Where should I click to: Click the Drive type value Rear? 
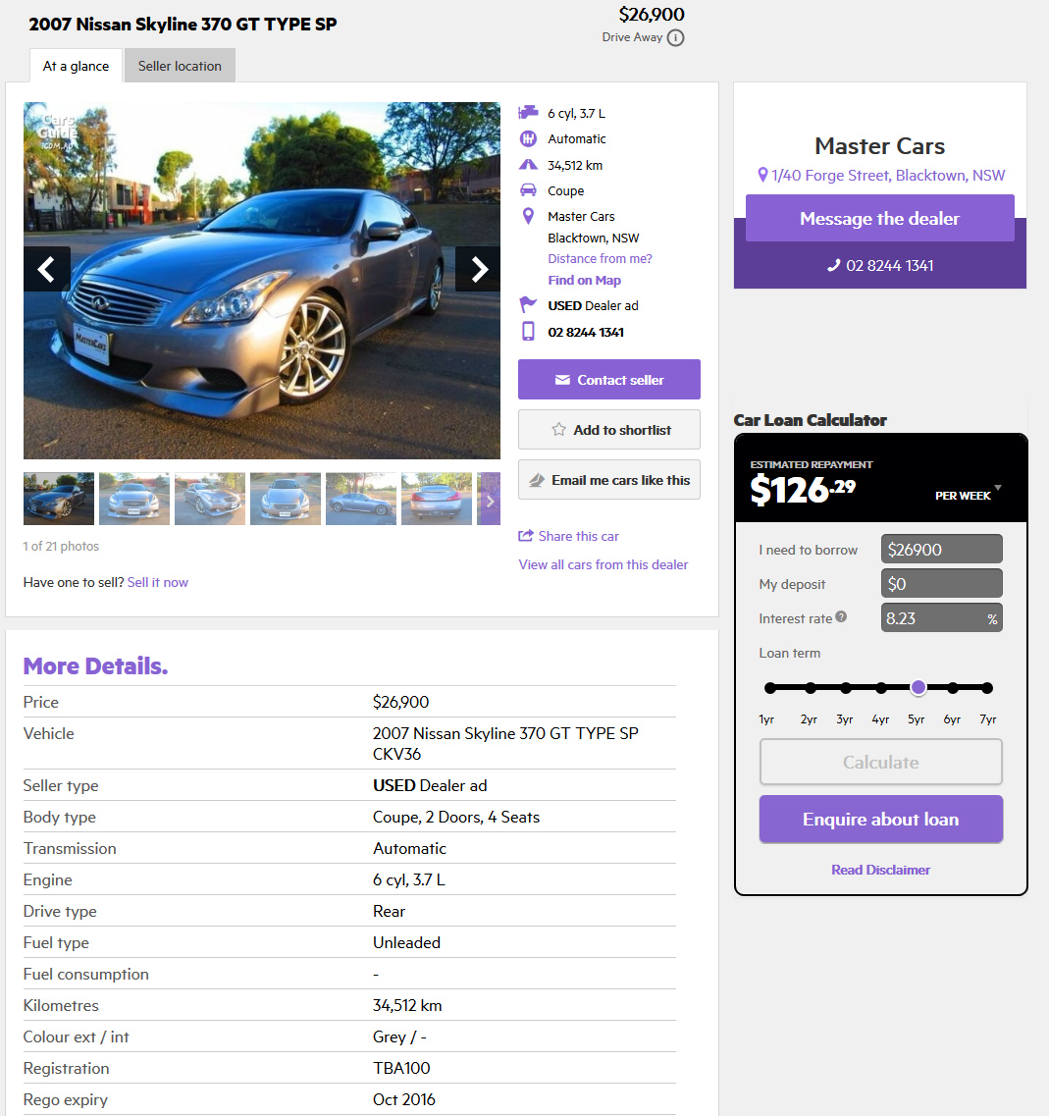click(x=389, y=911)
